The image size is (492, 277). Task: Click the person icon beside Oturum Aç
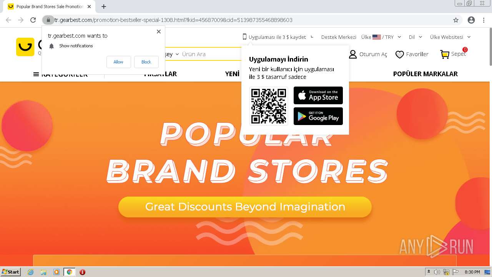click(x=352, y=55)
